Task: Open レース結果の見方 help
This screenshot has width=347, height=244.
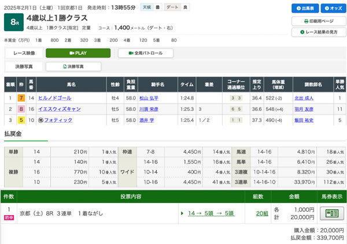Action: 318,32
